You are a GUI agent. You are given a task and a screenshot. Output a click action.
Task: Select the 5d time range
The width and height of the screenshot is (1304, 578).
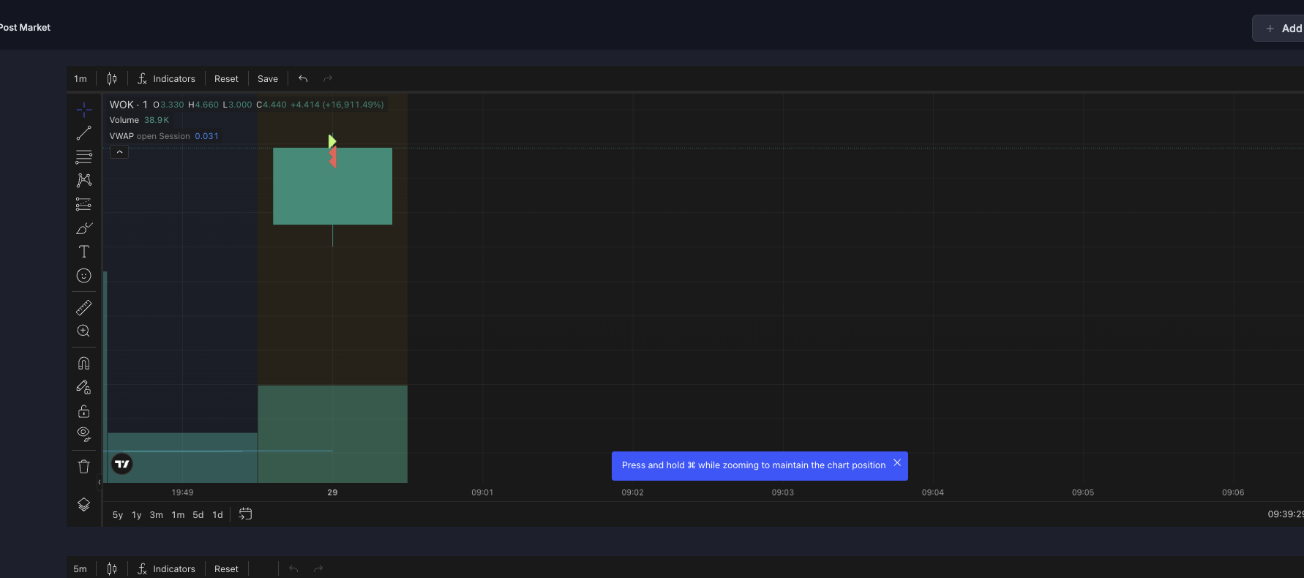pyautogui.click(x=198, y=515)
